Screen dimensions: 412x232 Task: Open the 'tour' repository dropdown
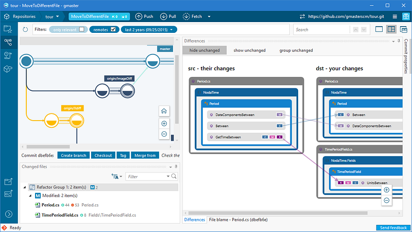53,16
